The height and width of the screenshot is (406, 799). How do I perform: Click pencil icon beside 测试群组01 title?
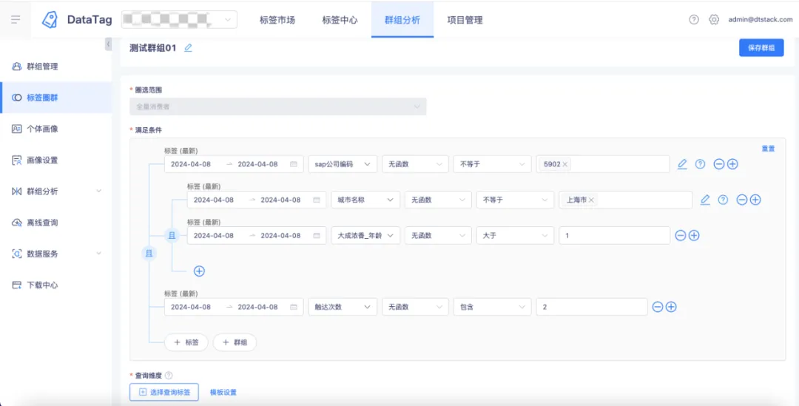pos(188,48)
